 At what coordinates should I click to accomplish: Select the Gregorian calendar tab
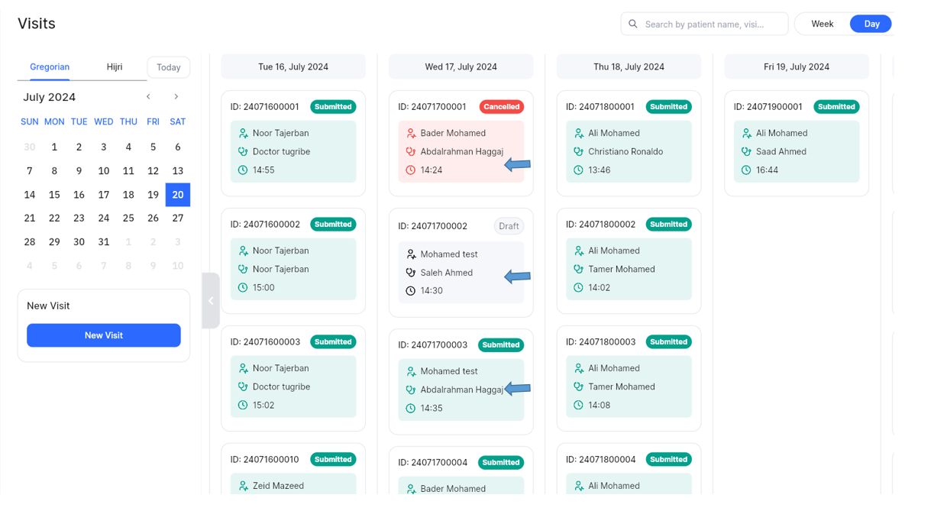click(x=50, y=67)
